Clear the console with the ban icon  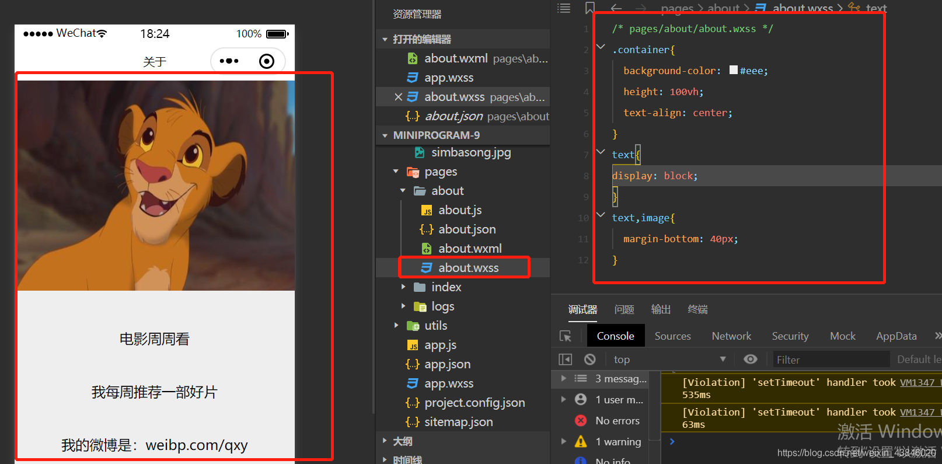click(x=590, y=360)
